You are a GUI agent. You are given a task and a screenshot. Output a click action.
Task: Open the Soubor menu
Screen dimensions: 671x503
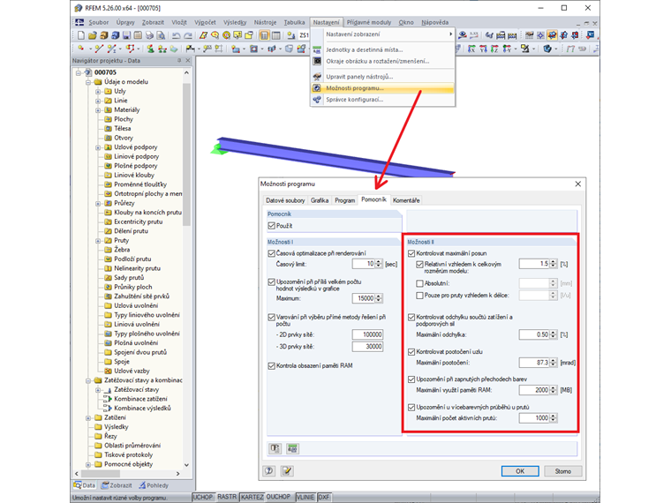(x=98, y=22)
